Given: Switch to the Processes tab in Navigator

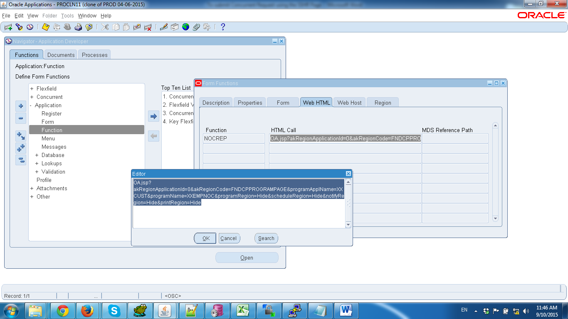Looking at the screenshot, I should click(95, 55).
